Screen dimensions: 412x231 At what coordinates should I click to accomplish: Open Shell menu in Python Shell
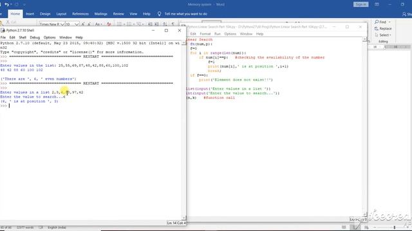[x=23, y=37]
